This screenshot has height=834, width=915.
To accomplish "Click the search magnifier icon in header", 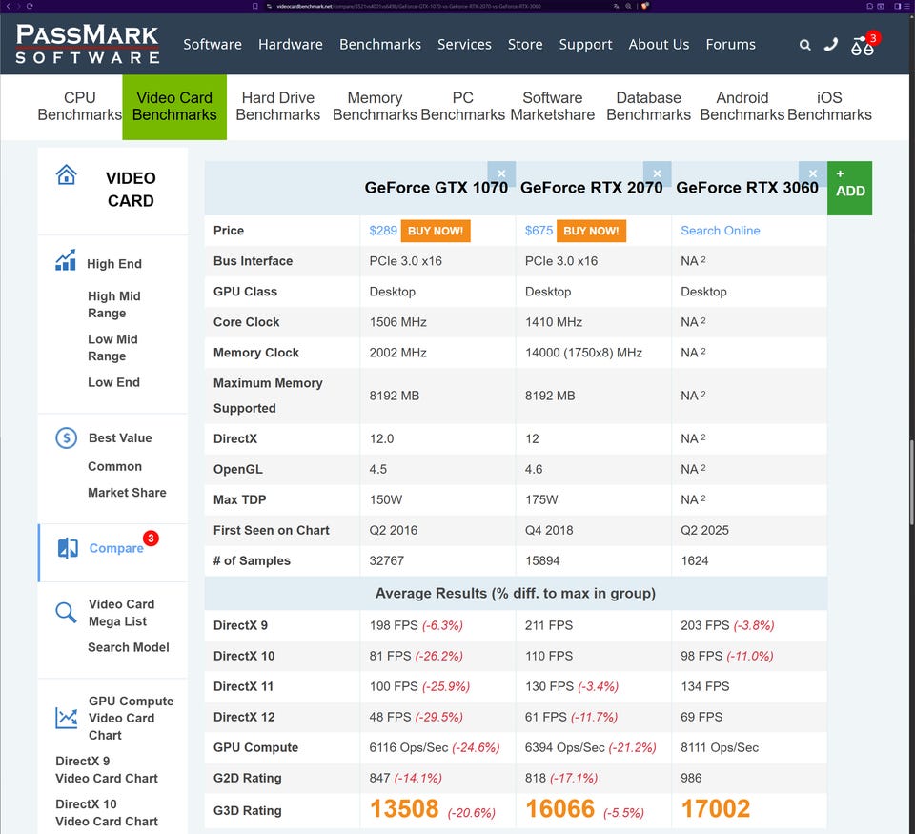I will (x=805, y=45).
